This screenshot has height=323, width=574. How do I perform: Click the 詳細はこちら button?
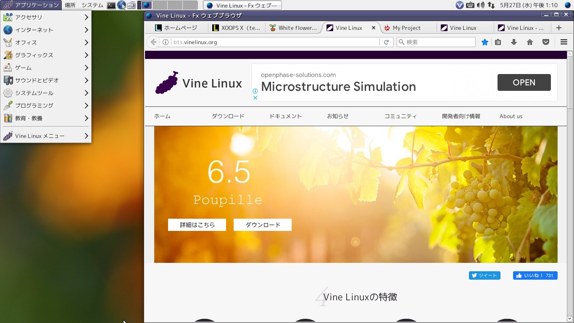(197, 225)
